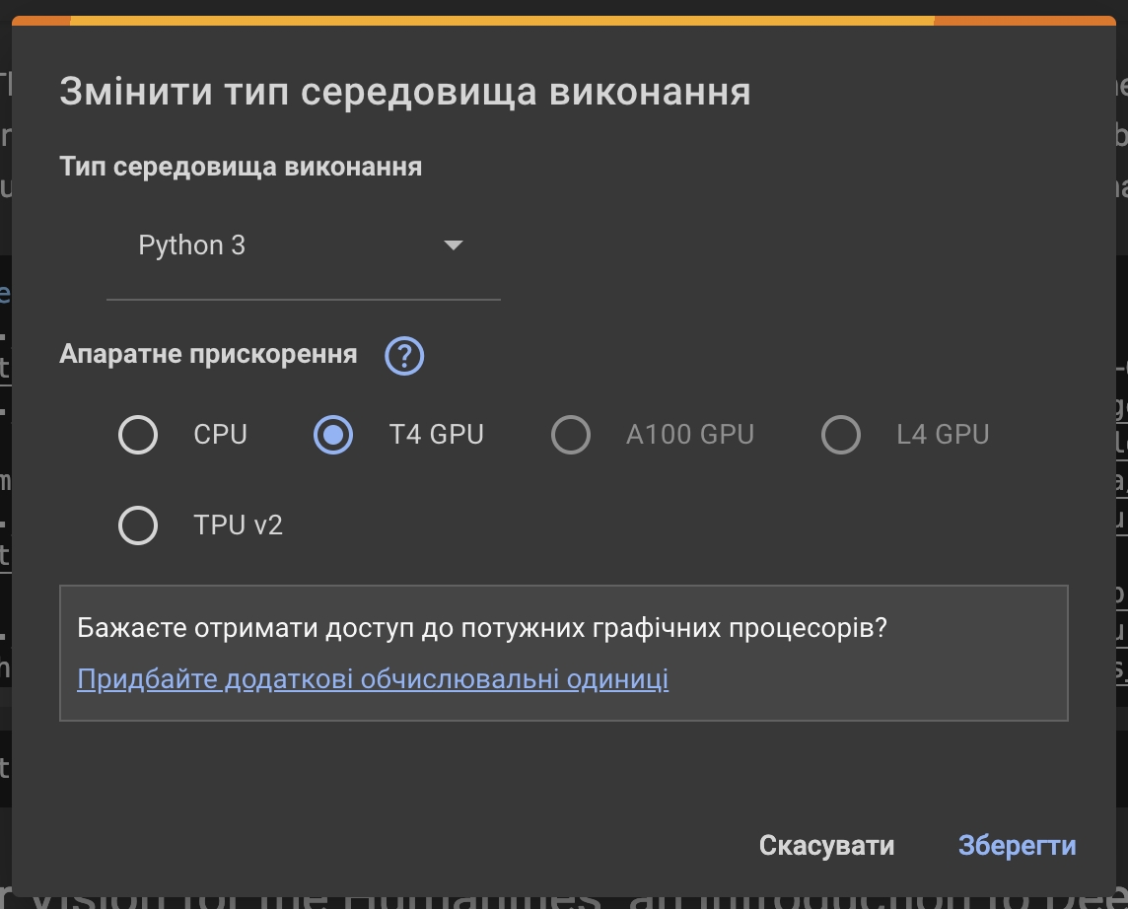Click the greyed "L4 GPU" label text
The height and width of the screenshot is (909, 1128).
(x=943, y=435)
